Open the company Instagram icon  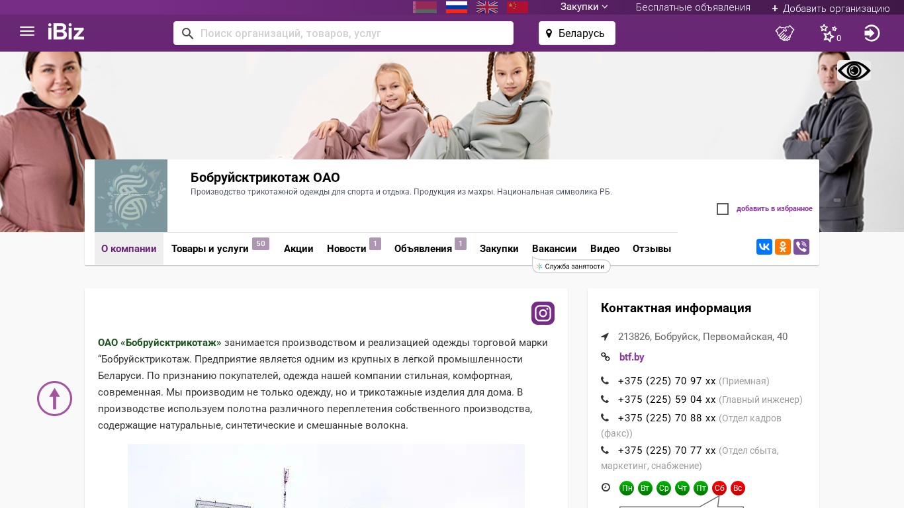tap(543, 313)
